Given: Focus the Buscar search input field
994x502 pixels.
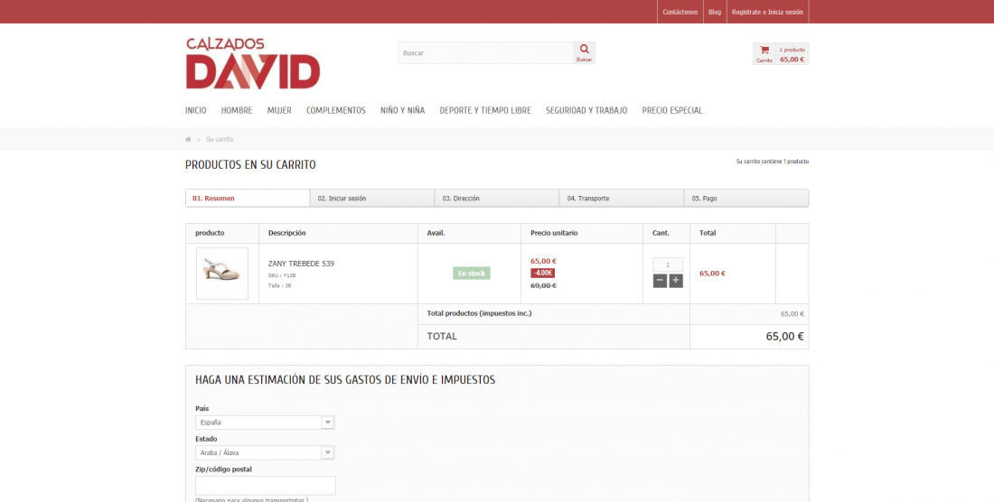Looking at the screenshot, I should tap(485, 53).
